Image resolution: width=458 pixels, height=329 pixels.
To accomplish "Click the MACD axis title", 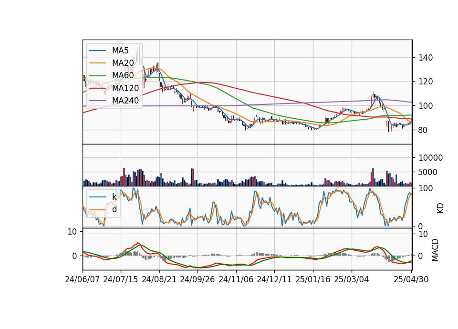I will (x=435, y=250).
